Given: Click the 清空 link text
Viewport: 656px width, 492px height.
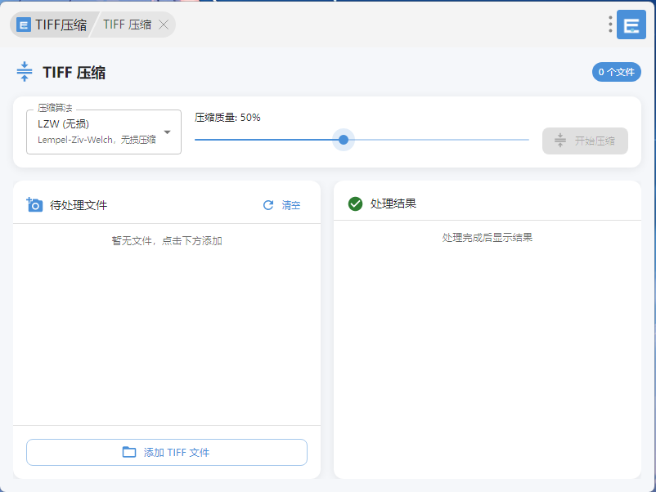Looking at the screenshot, I should coord(291,205).
